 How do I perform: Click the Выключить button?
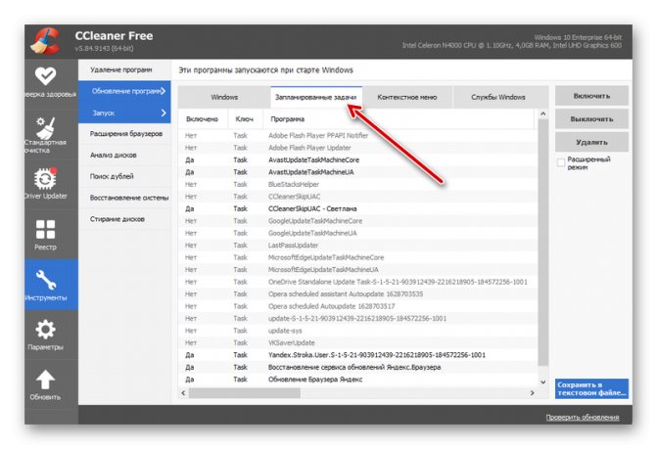(x=591, y=119)
